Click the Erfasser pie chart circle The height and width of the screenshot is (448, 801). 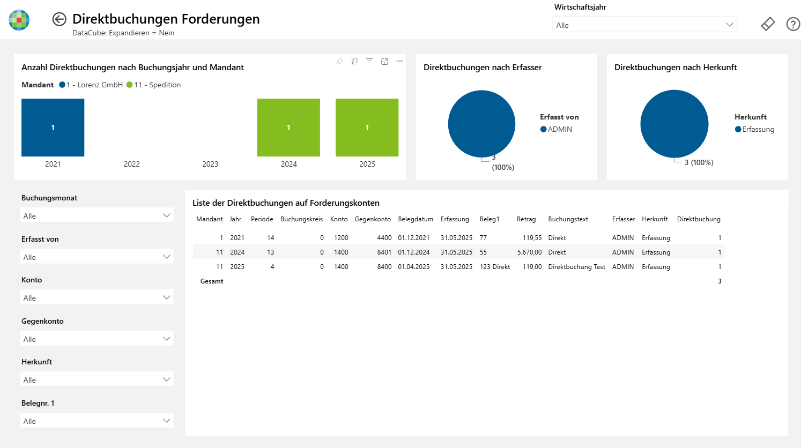pyautogui.click(x=481, y=124)
